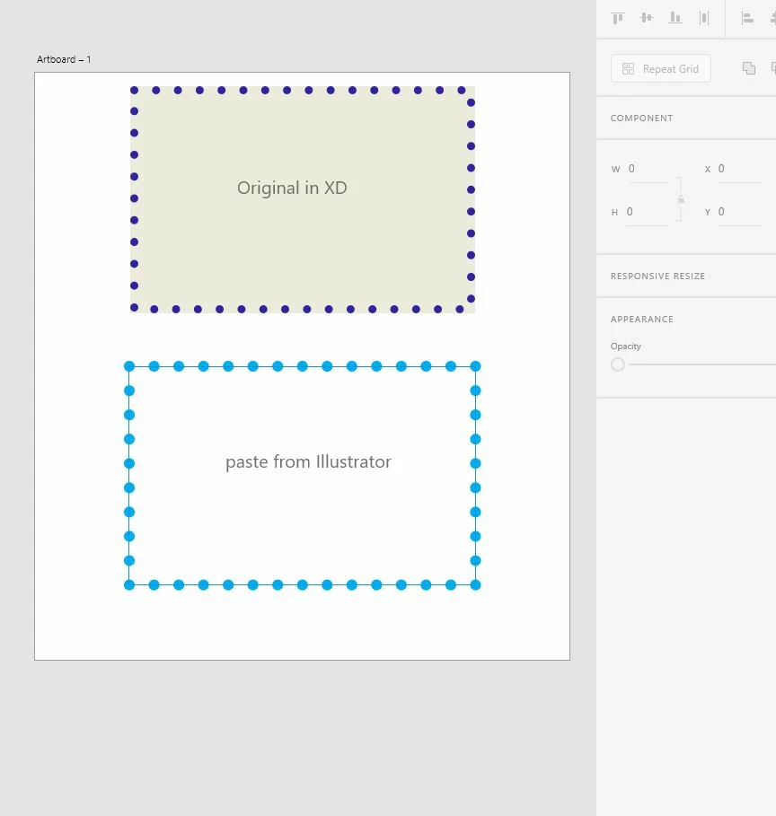
Task: Click the W width input field
Action: point(648,169)
